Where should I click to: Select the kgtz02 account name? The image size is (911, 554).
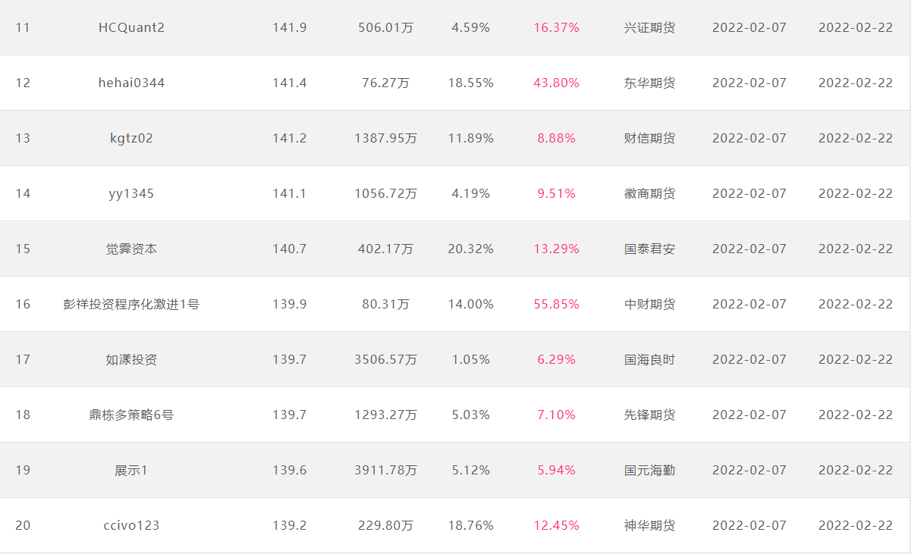tap(131, 138)
